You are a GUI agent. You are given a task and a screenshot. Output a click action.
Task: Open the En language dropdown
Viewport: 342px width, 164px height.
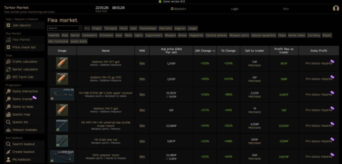pyautogui.click(x=286, y=9)
